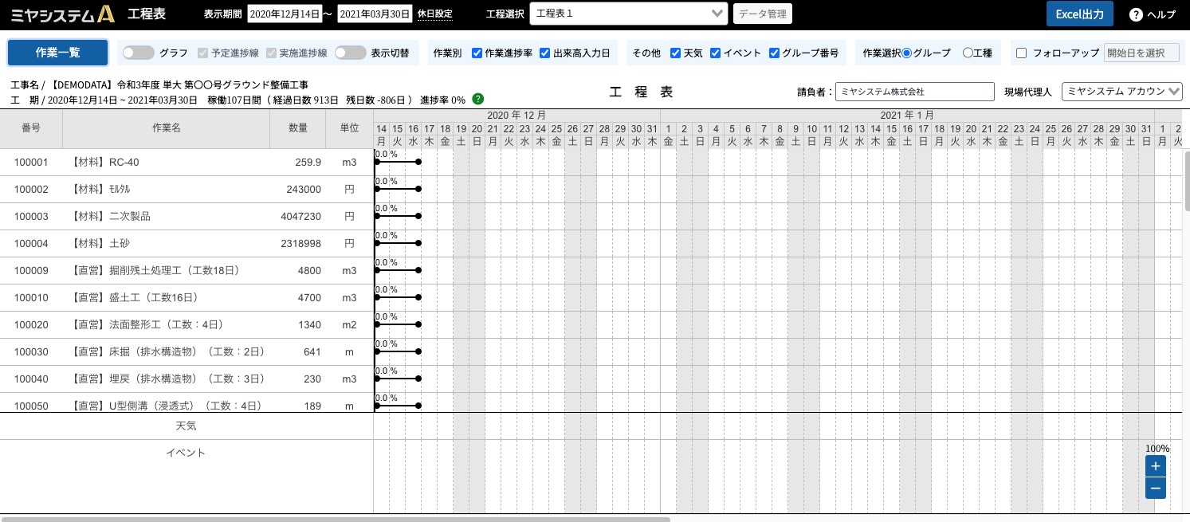Screen dimensions: 1190x522
Task: Click the end date 2021年03月30日 field
Action: [375, 14]
